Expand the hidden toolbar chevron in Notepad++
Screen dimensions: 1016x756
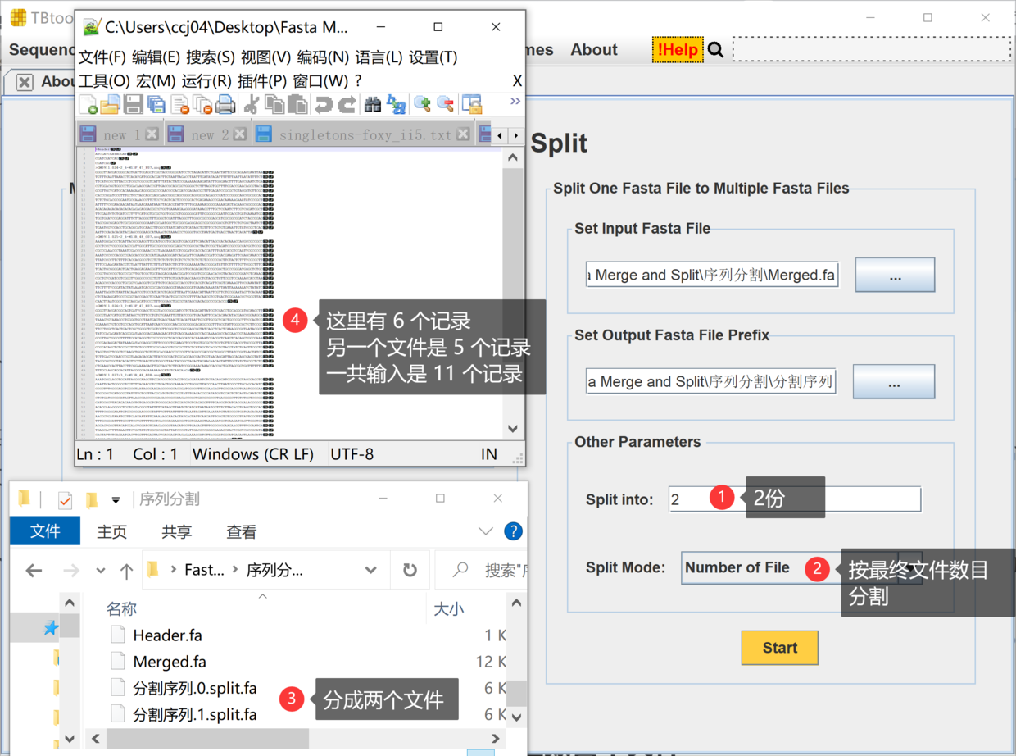click(515, 101)
